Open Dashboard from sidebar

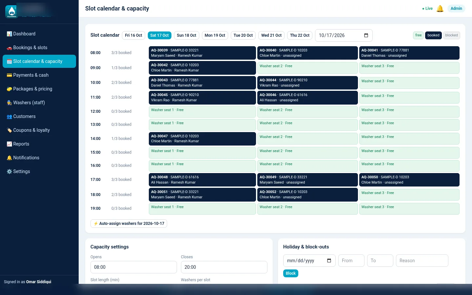(39, 34)
